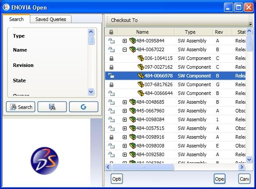This screenshot has width=256, height=189.
Task: Click the Cancel button
Action: pos(244,179)
